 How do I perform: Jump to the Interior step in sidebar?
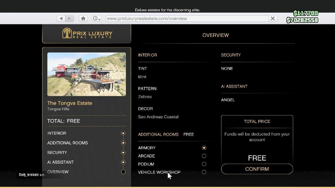[x=57, y=133]
